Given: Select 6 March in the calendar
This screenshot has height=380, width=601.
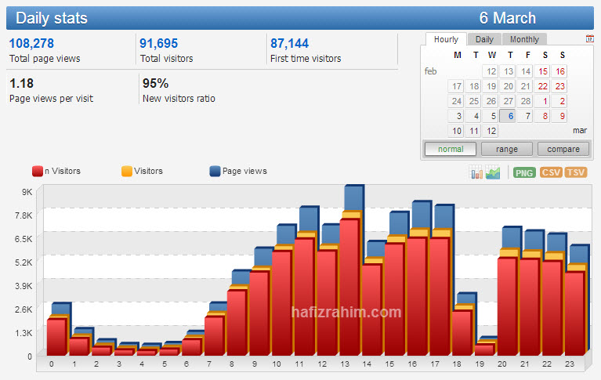Looking at the screenshot, I should coord(507,116).
